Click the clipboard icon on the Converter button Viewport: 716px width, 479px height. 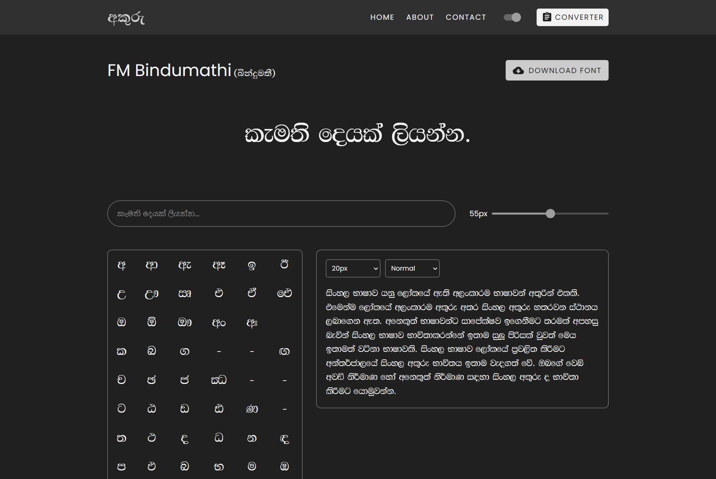(x=547, y=17)
